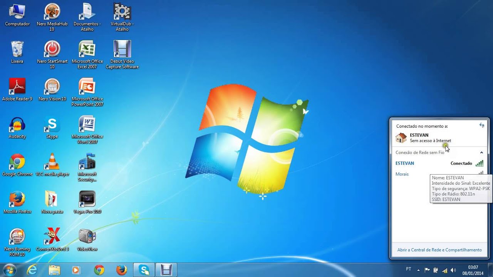The height and width of the screenshot is (277, 493).
Task: Open the Windows Start menu
Action: click(9, 270)
